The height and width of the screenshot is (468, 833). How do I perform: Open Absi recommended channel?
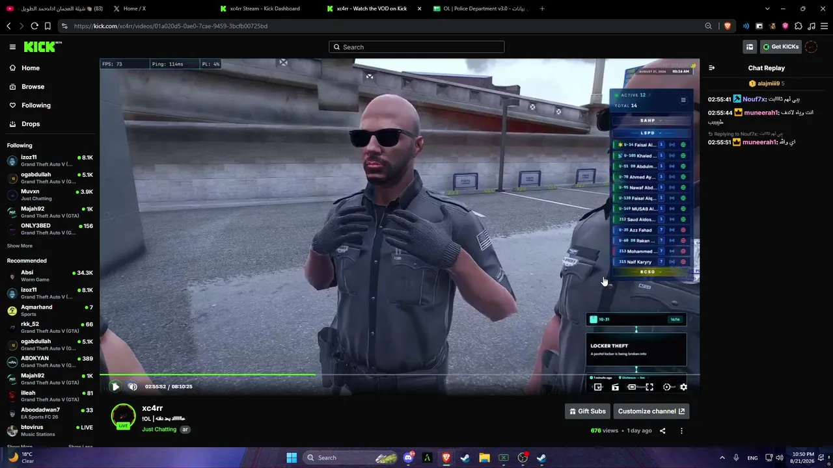point(50,276)
